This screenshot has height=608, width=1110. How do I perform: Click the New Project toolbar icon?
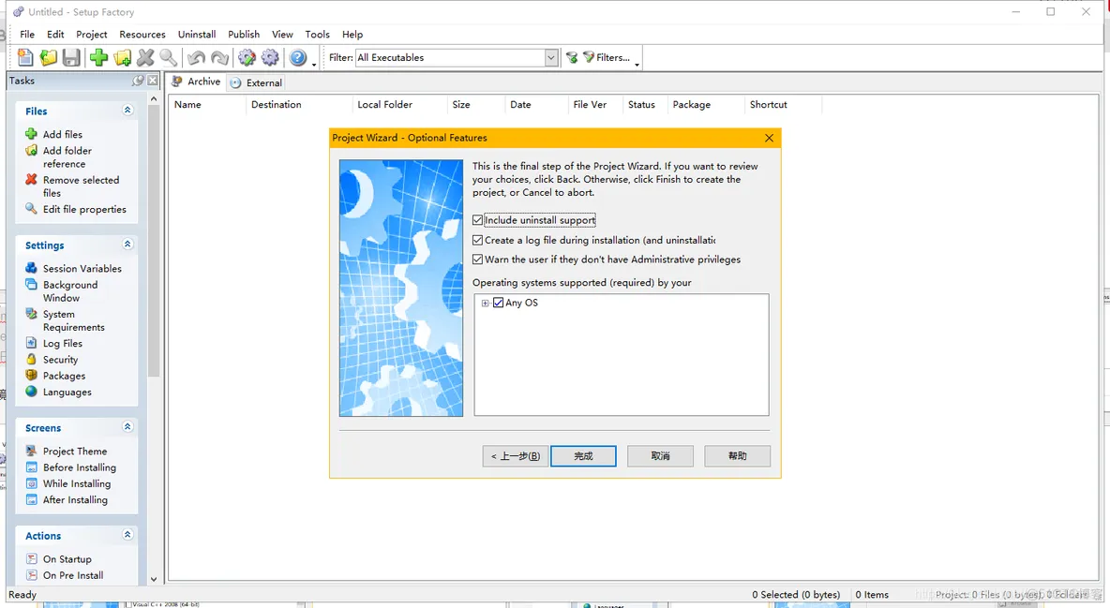pyautogui.click(x=25, y=58)
